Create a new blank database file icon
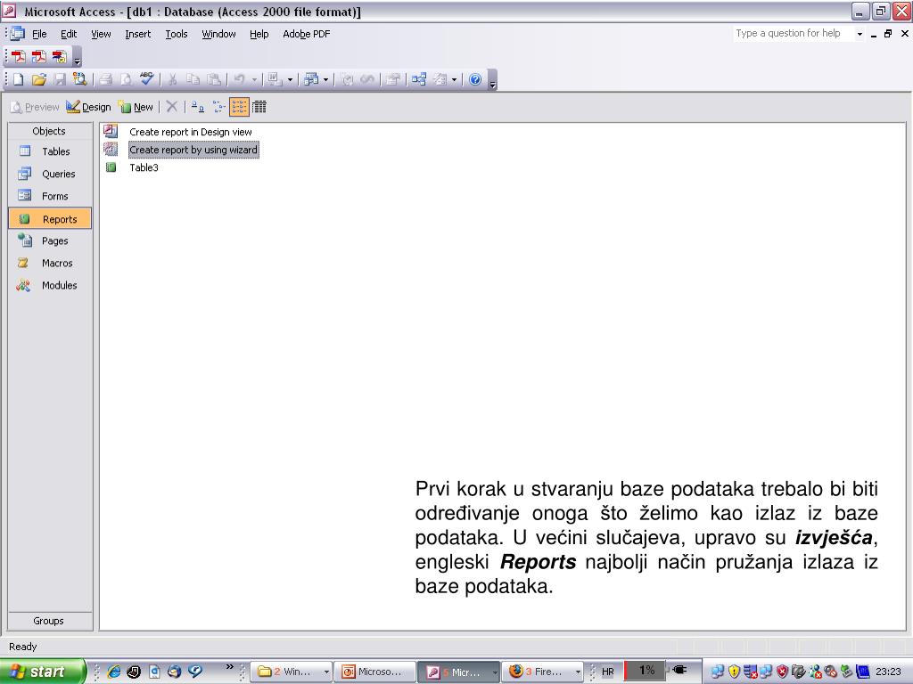This screenshot has height=684, width=913. 18,79
